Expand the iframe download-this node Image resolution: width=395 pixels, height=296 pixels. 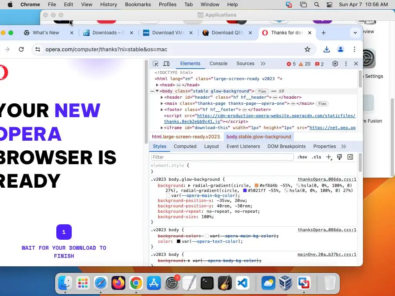(x=162, y=128)
